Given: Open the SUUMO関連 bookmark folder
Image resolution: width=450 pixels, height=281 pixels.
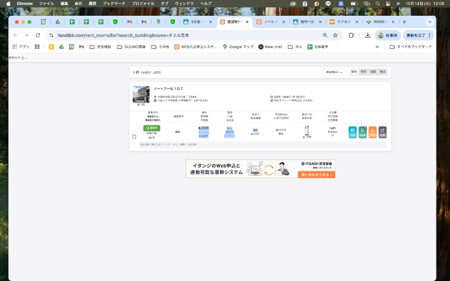Looking at the screenshot, I should pyautogui.click(x=131, y=47).
